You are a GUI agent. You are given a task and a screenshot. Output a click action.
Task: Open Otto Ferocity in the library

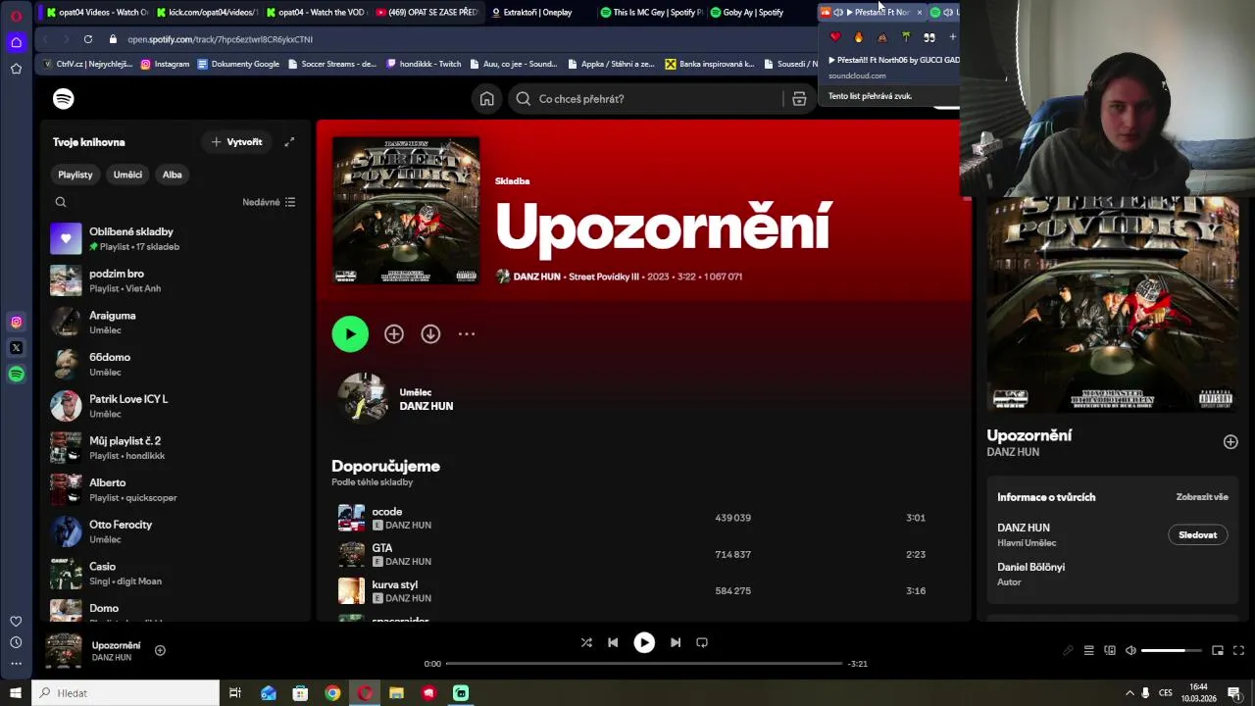175,531
